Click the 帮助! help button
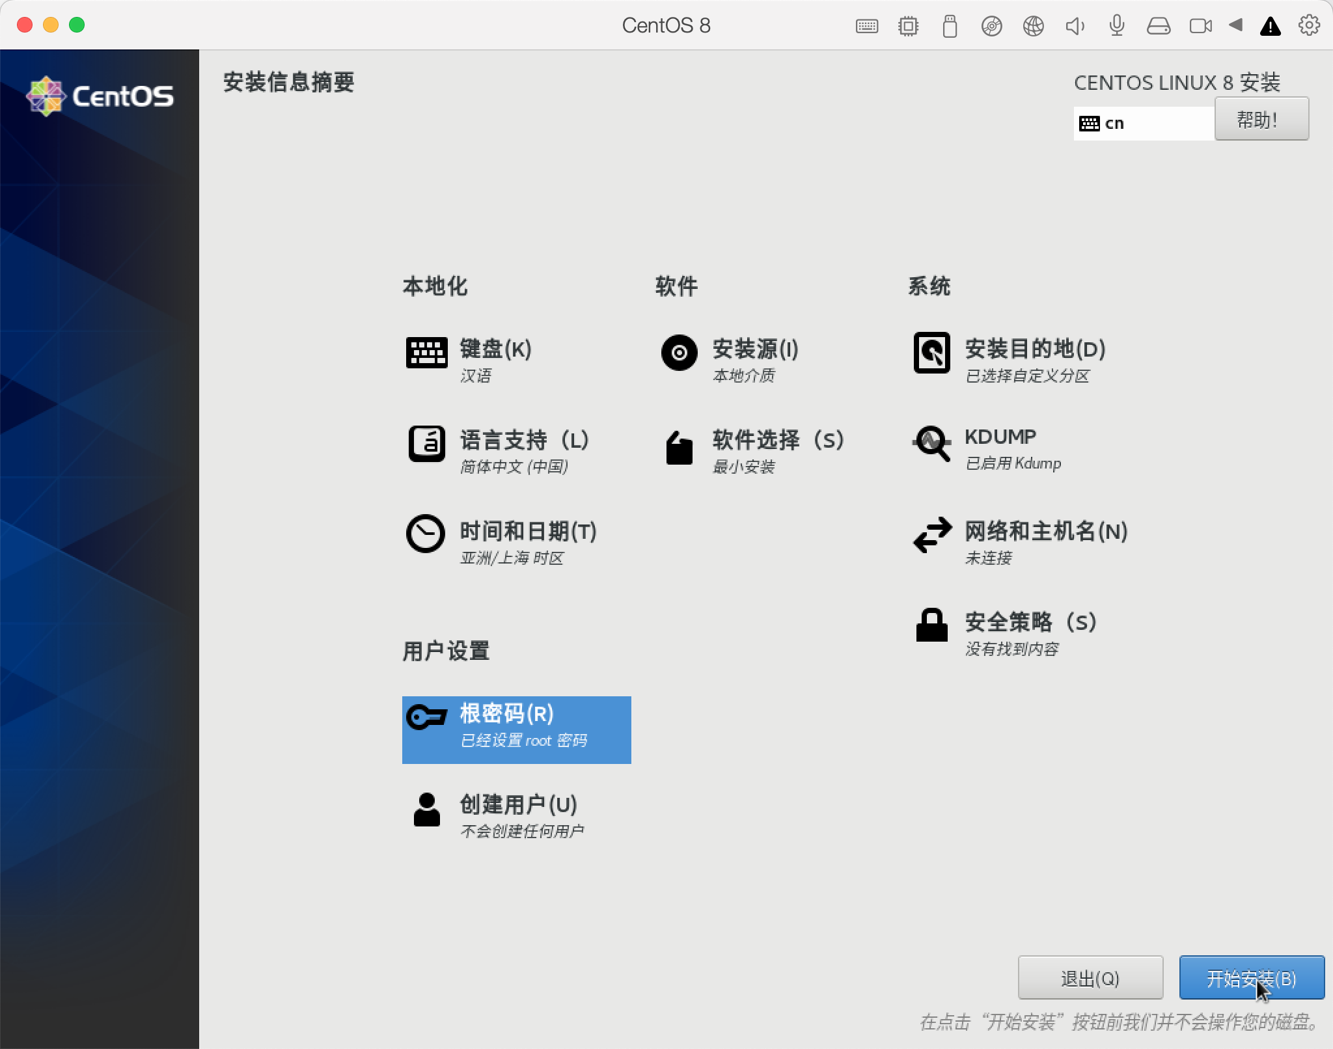Image resolution: width=1333 pixels, height=1049 pixels. [x=1261, y=119]
